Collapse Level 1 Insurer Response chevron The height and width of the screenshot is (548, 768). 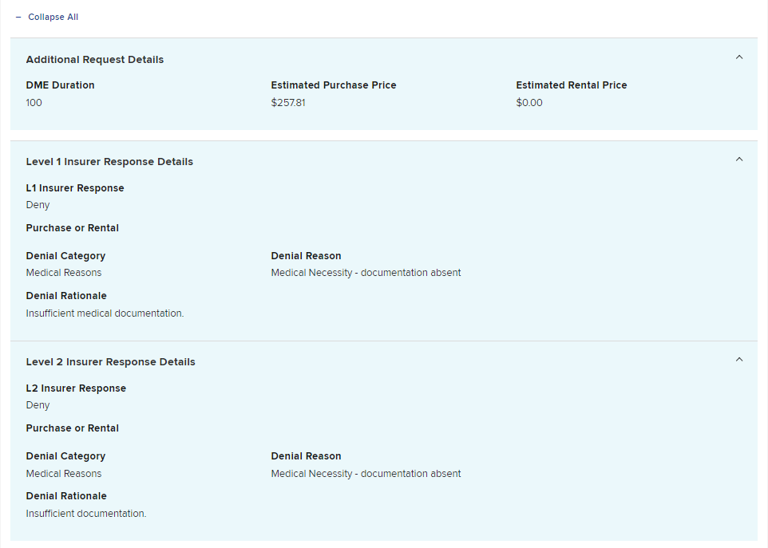738,160
